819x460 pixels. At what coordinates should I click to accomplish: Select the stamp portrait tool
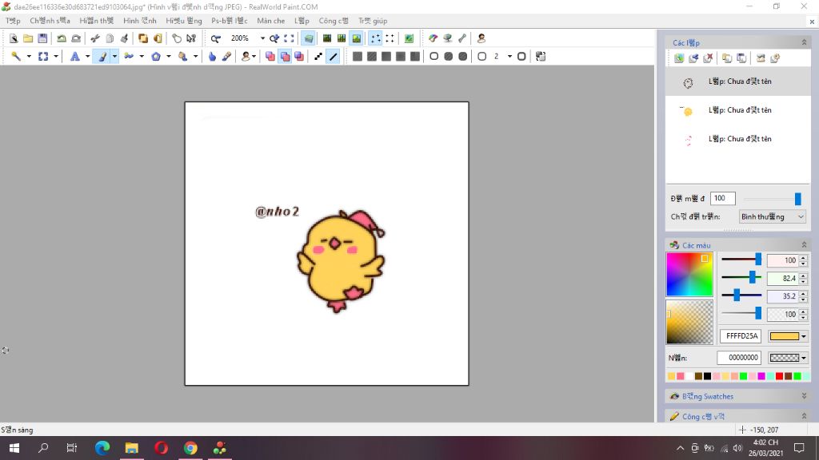pos(246,57)
